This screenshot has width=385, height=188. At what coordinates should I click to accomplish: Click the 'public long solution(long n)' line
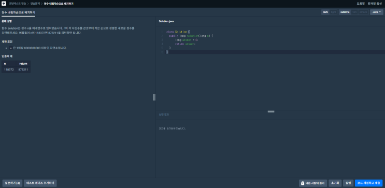pyautogui.click(x=191, y=36)
